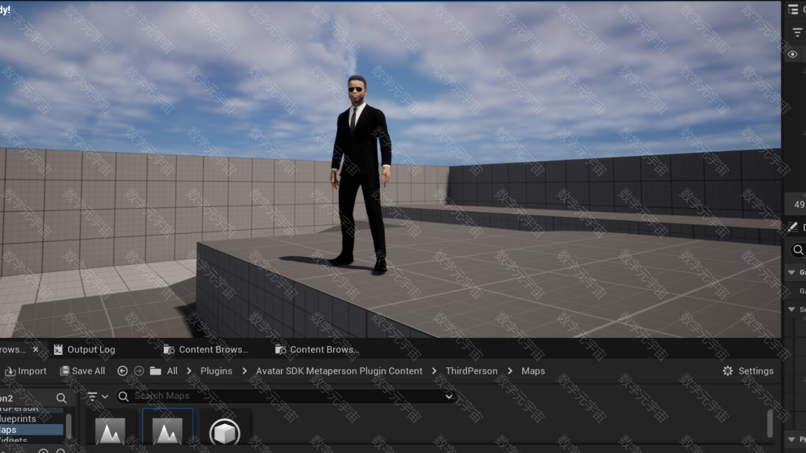Click the Output Log terminal icon
Viewport: 806px width, 453px height.
[58, 349]
